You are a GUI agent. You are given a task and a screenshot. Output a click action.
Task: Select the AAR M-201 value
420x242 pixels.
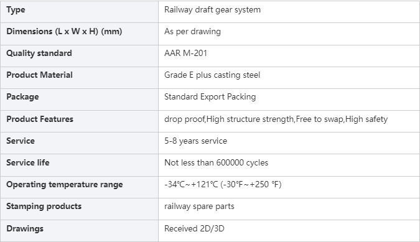[185, 53]
